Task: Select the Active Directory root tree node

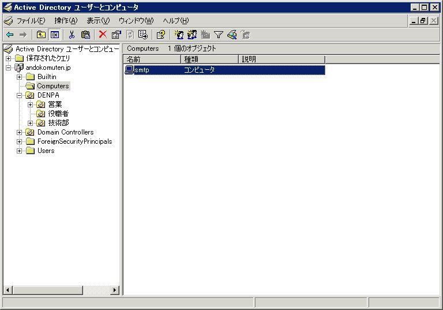Action: tap(67, 49)
